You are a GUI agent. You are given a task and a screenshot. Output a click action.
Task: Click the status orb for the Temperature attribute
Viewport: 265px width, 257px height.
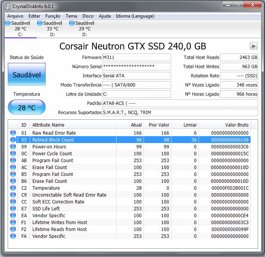coord(13,188)
